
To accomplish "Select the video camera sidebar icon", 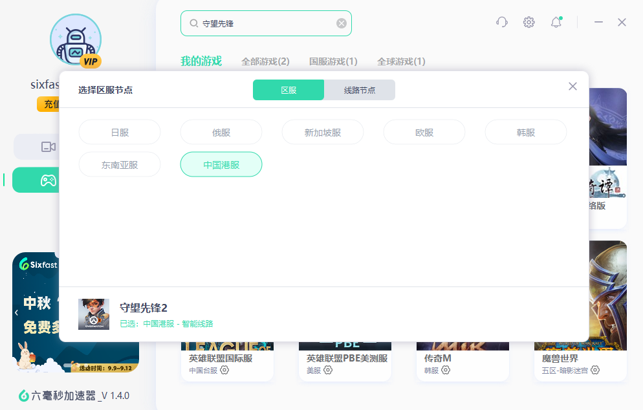I will pyautogui.click(x=49, y=147).
